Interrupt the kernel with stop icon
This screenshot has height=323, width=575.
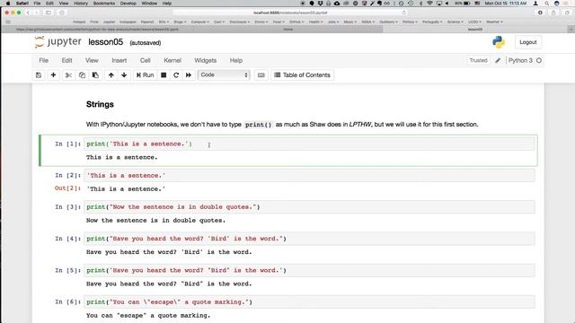click(164, 75)
